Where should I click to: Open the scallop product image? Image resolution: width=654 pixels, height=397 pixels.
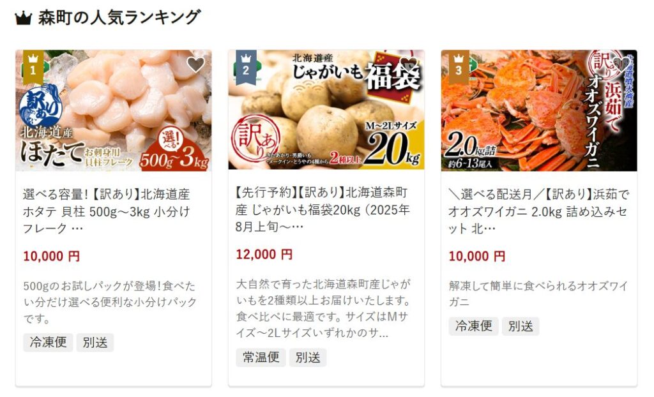[x=114, y=110]
